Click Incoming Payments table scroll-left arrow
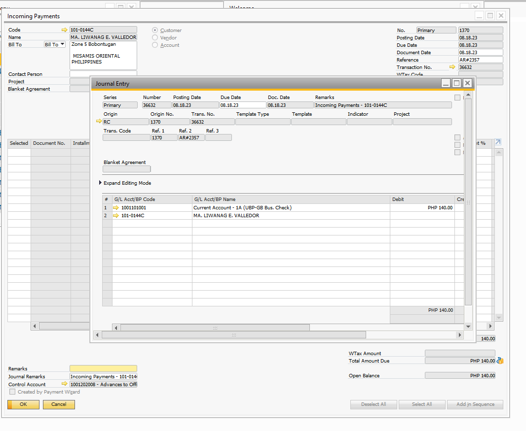 coord(35,326)
